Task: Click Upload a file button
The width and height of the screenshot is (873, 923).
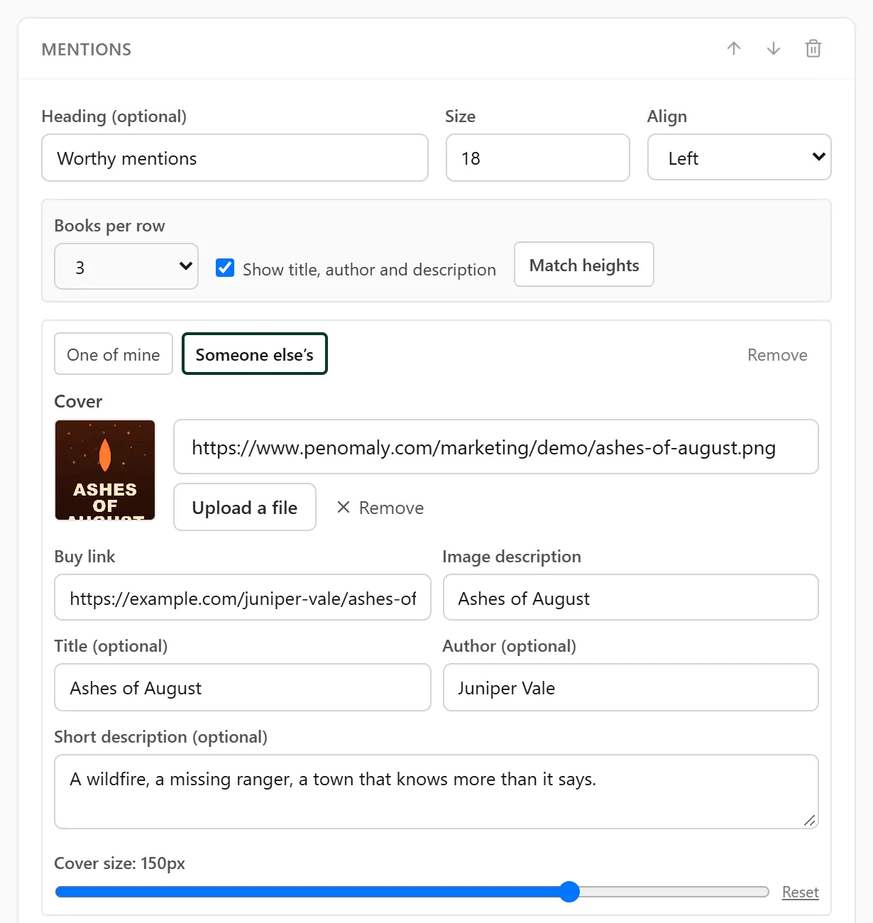Action: (x=245, y=507)
